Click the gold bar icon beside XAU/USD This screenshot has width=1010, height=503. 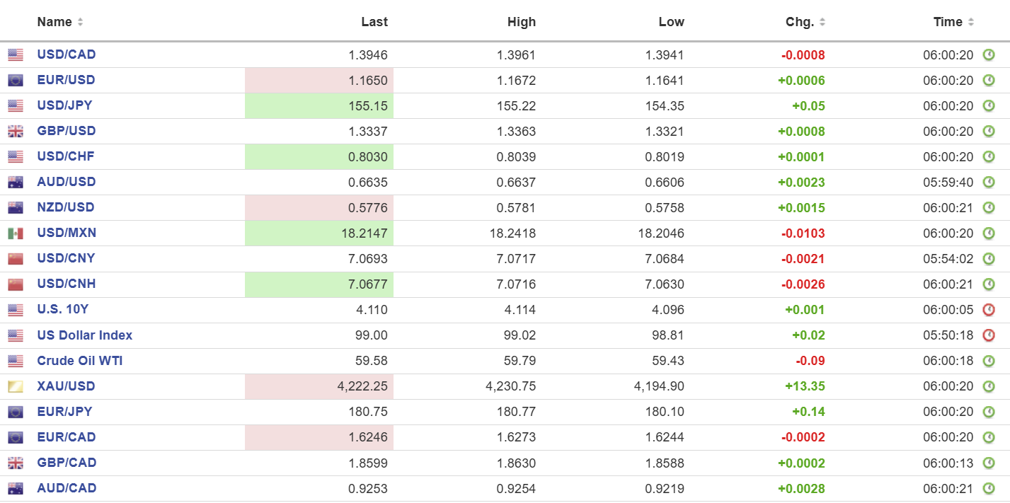(x=16, y=386)
